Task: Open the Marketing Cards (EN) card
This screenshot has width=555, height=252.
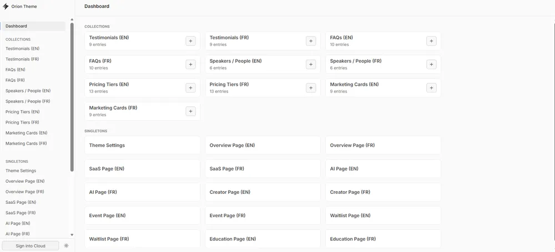Action: [383, 88]
